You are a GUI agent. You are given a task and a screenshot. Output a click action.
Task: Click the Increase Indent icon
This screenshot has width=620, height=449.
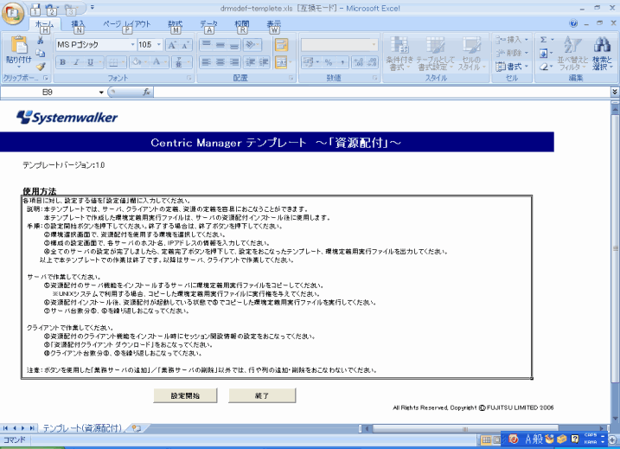(x=264, y=62)
